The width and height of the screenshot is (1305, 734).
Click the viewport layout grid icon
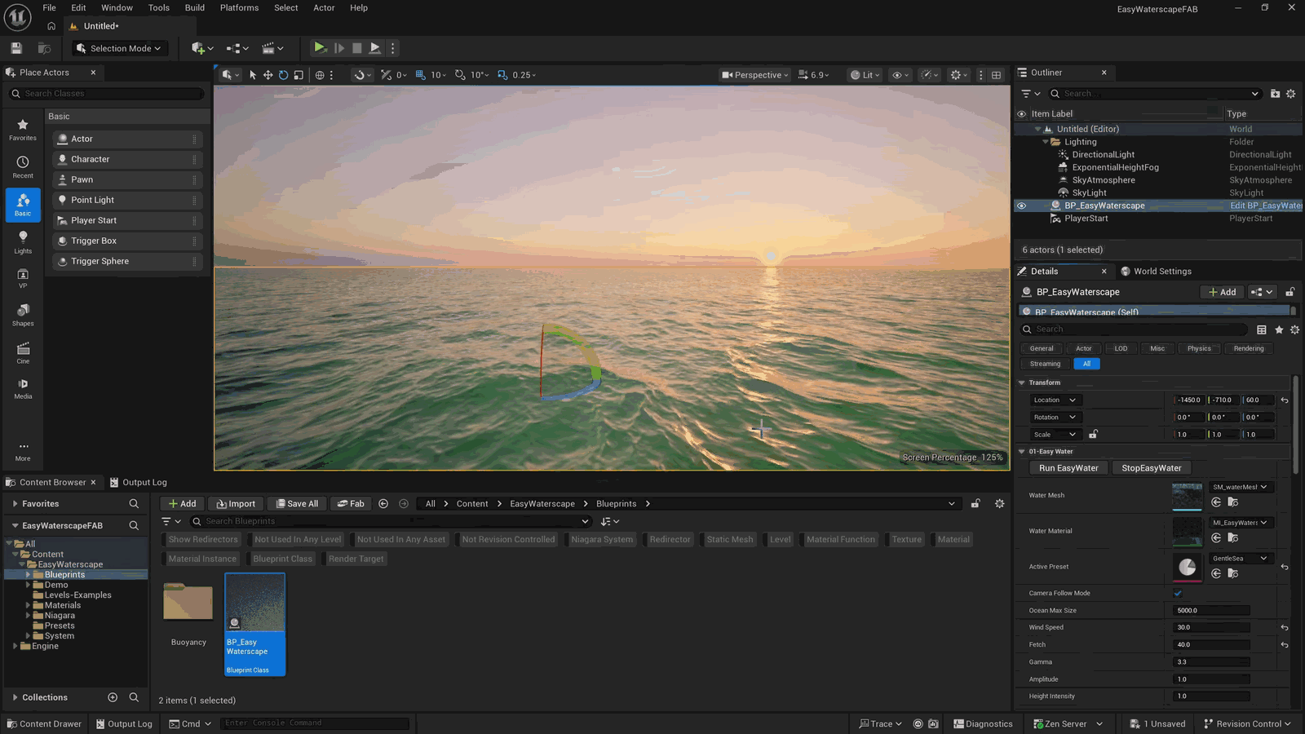coord(996,75)
